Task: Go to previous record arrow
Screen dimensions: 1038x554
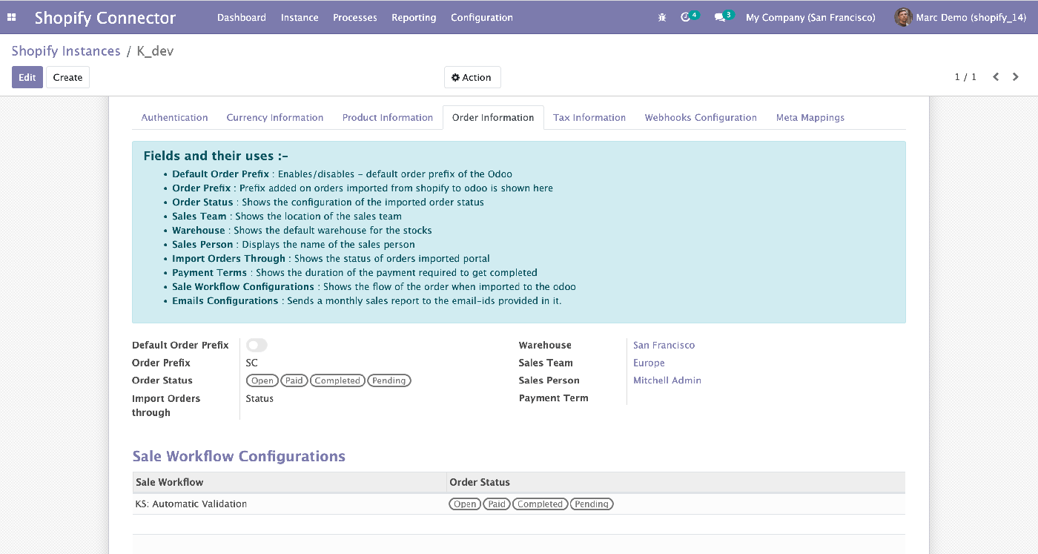Action: [x=996, y=77]
